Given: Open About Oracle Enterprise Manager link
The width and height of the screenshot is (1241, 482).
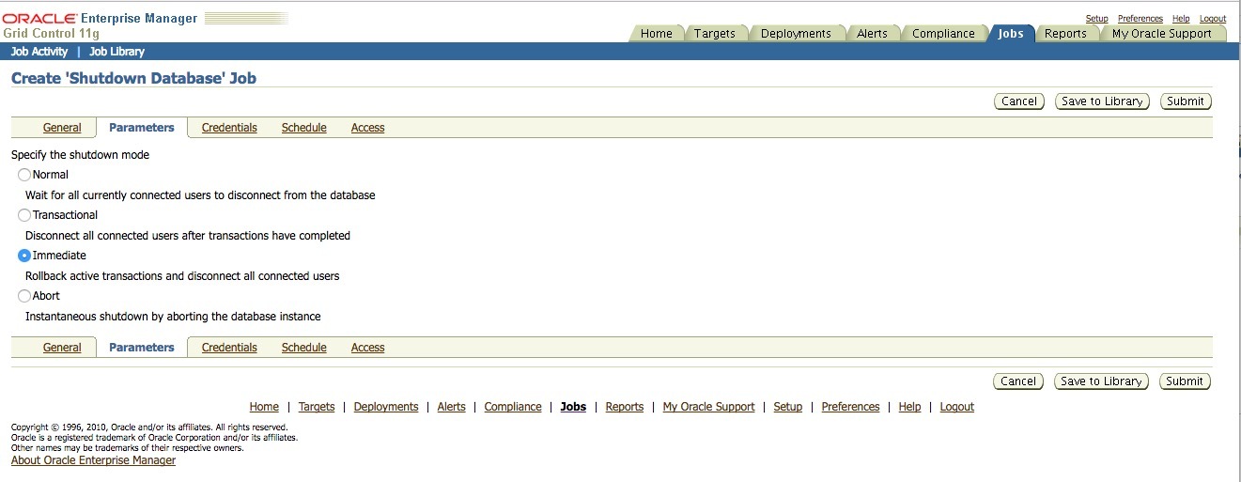Looking at the screenshot, I should (x=93, y=460).
